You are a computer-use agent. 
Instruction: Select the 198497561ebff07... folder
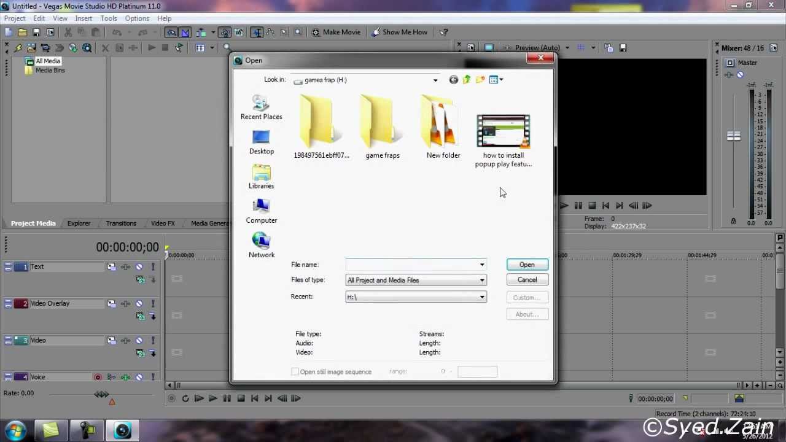(321, 128)
